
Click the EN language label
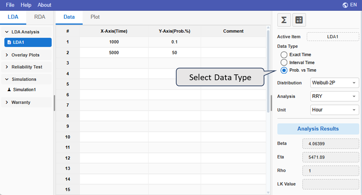click(353, 5)
